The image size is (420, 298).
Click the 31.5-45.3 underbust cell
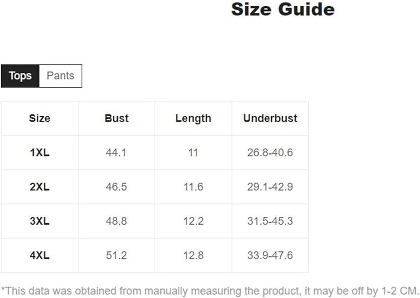pyautogui.click(x=270, y=221)
